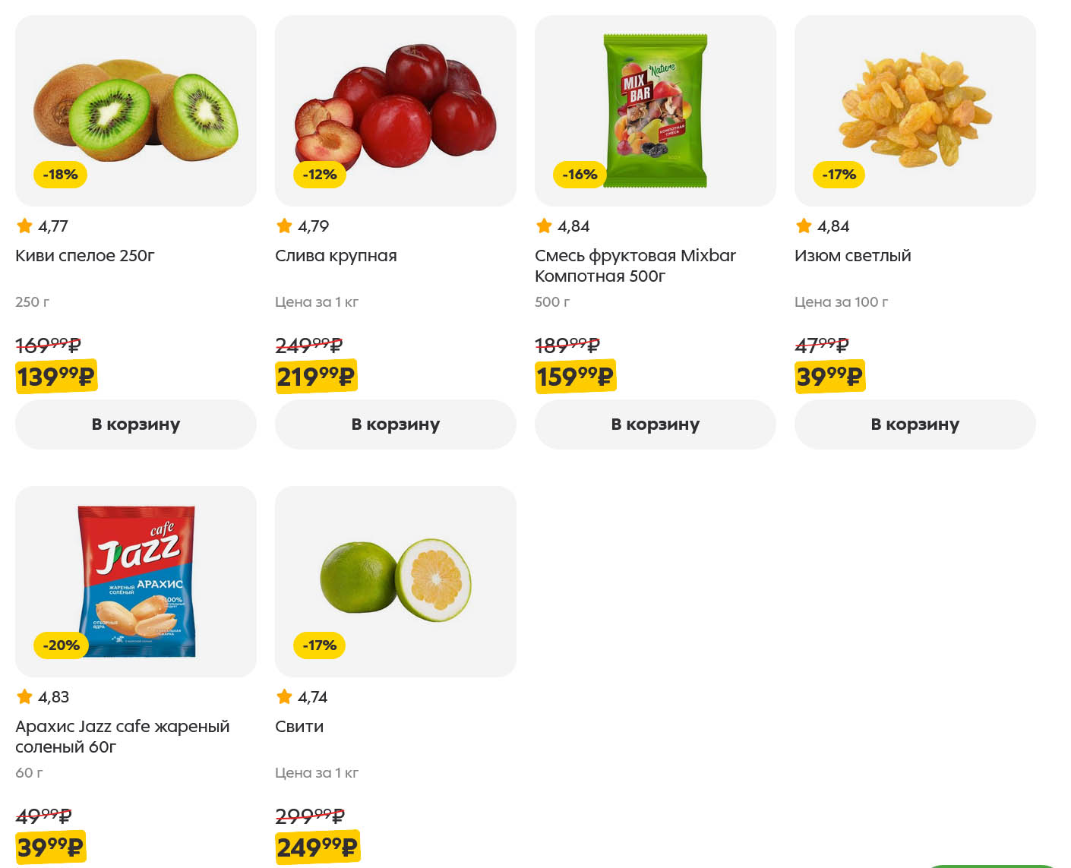Image resolution: width=1071 pixels, height=868 pixels.
Task: Open the "Киви спелое 250г" product title
Action: pos(85,256)
